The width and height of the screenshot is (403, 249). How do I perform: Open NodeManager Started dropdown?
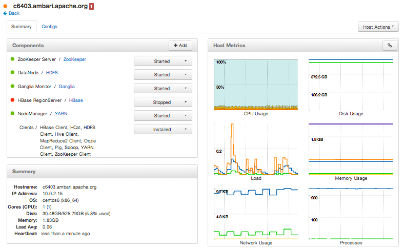point(163,115)
